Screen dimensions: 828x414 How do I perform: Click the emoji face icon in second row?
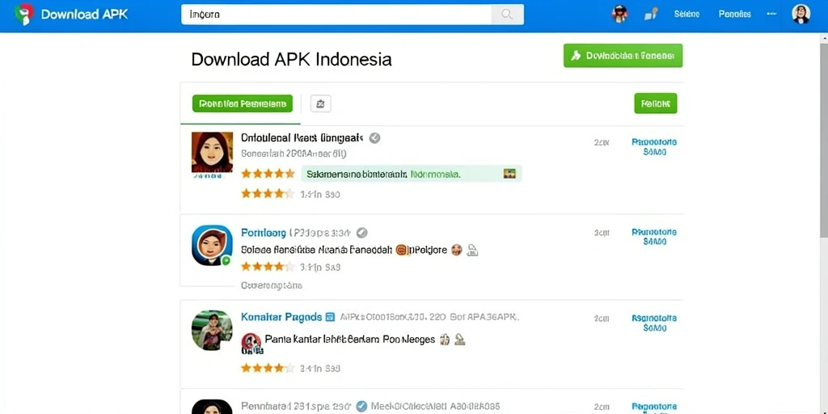pyautogui.click(x=457, y=250)
